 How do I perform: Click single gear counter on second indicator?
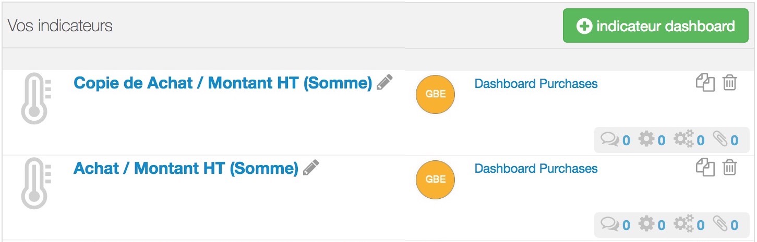[x=652, y=224]
